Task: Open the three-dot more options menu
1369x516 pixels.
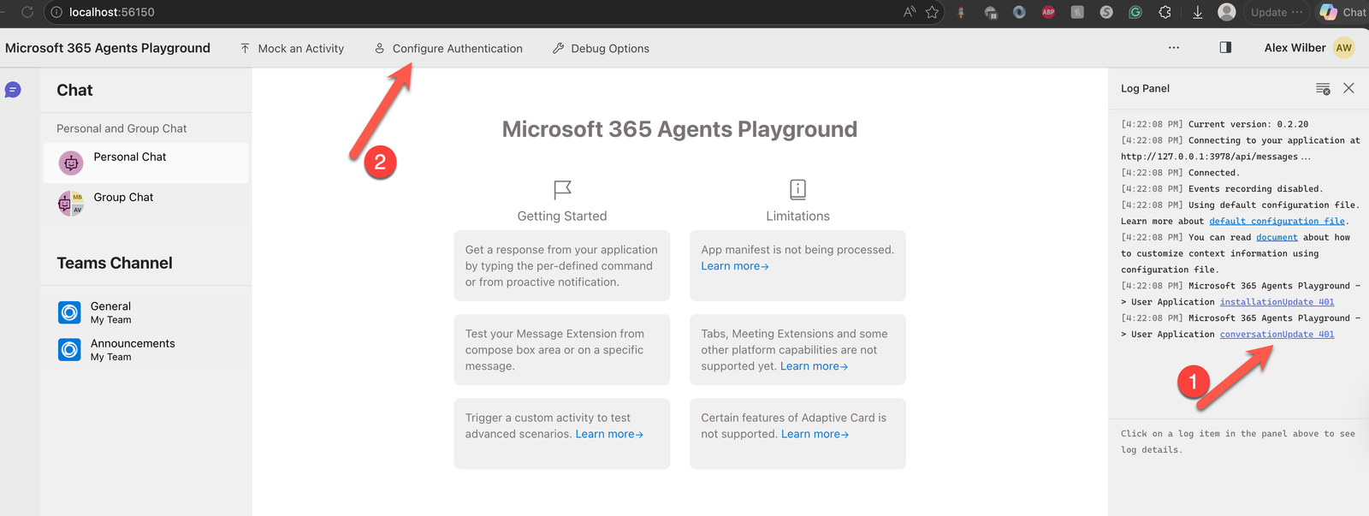Action: click(1174, 48)
